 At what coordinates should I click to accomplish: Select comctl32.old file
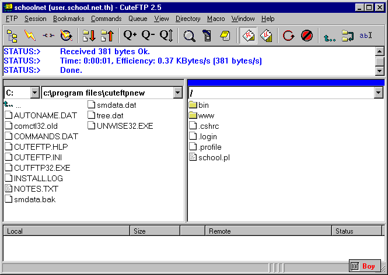click(x=31, y=126)
